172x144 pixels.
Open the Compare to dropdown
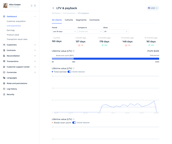90,32
